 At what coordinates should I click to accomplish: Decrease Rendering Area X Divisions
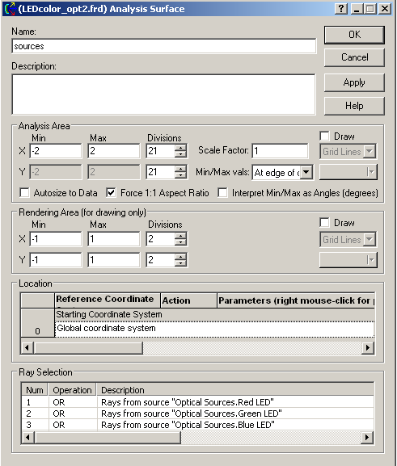click(x=180, y=242)
